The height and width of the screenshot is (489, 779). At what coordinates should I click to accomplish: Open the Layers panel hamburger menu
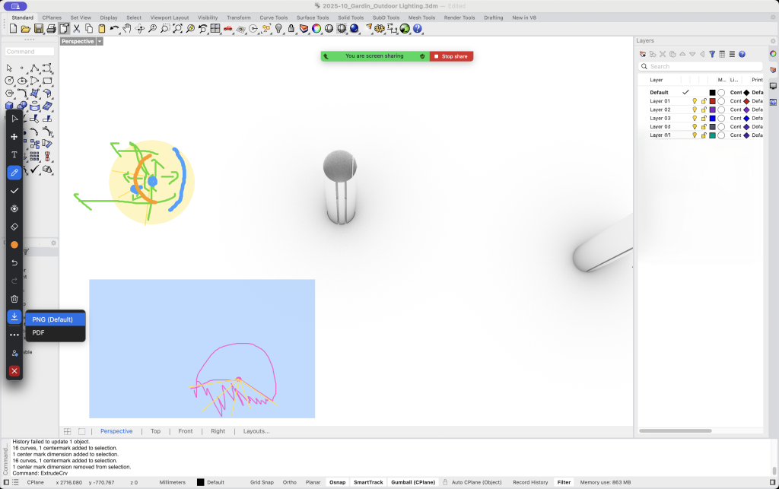pyautogui.click(x=732, y=55)
